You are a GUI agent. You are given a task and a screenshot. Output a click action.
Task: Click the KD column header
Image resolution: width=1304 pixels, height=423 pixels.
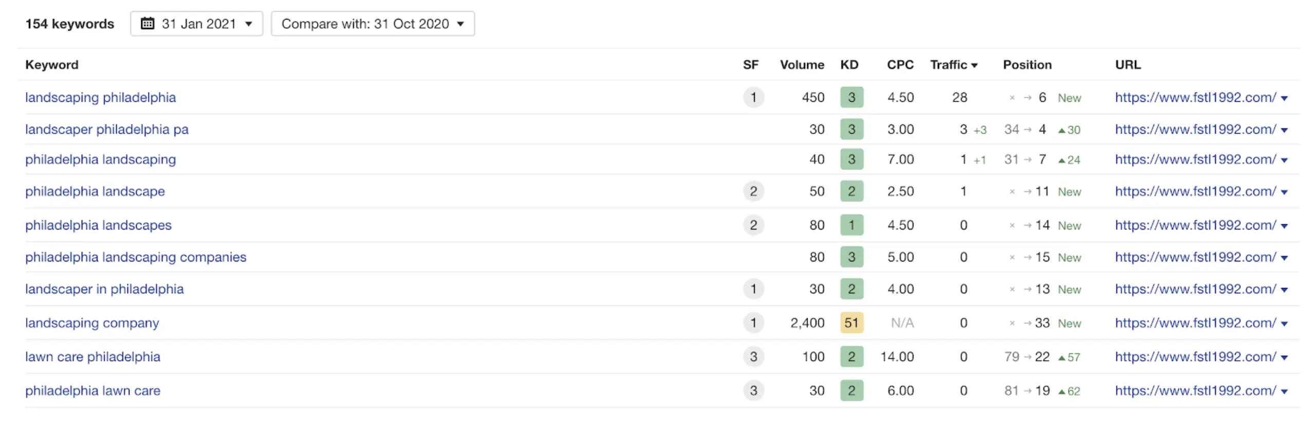849,65
